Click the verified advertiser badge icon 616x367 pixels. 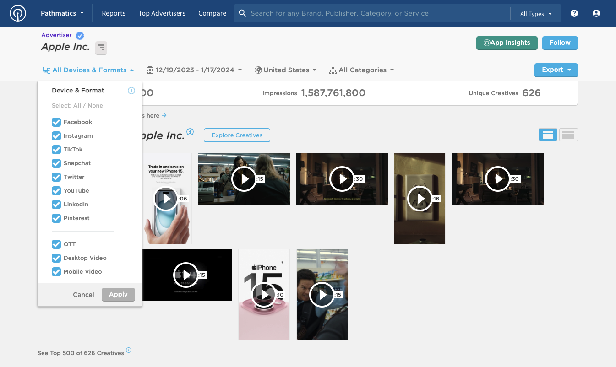tap(80, 36)
